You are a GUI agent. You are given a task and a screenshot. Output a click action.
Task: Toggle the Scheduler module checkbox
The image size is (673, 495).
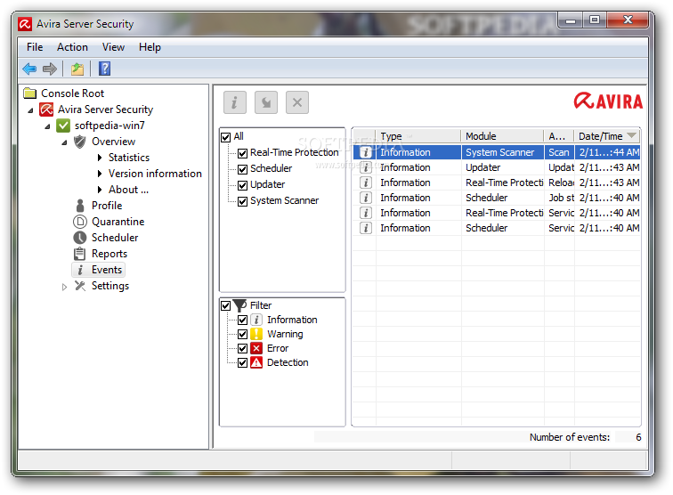[x=242, y=169]
